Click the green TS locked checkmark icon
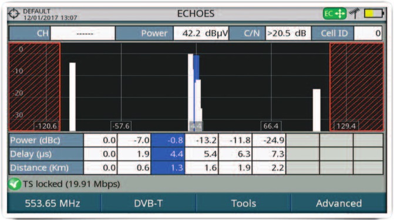Image resolution: width=394 pixels, height=220 pixels. click(x=14, y=184)
